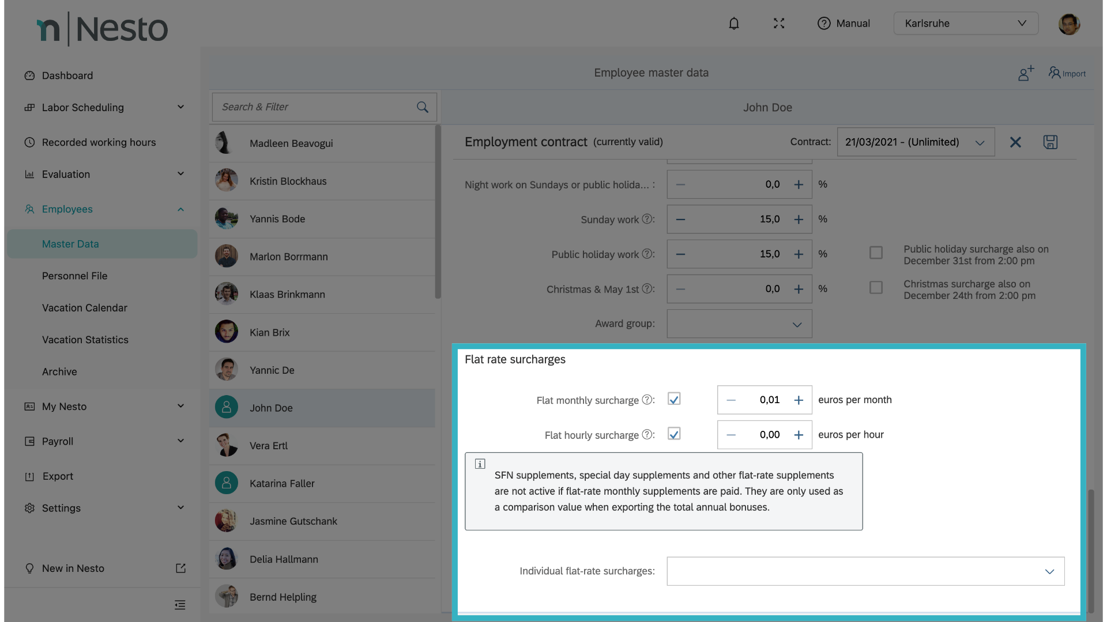Viewport: 1107px width, 622px height.
Task: Click the Import employees icon
Action: click(x=1067, y=73)
